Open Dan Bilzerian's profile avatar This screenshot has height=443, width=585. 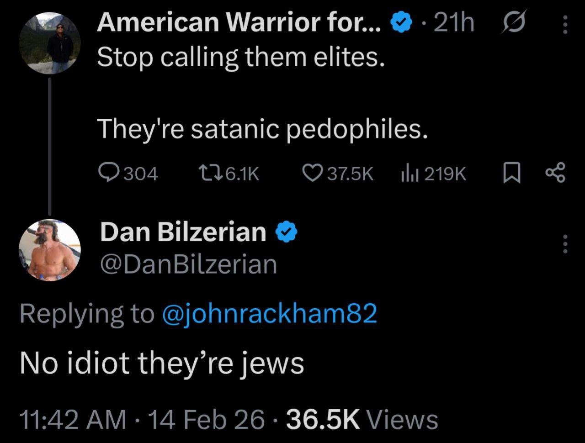pos(49,250)
